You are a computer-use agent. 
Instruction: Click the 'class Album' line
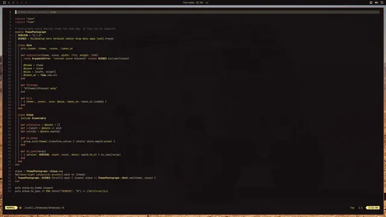pyautogui.click(x=25, y=115)
